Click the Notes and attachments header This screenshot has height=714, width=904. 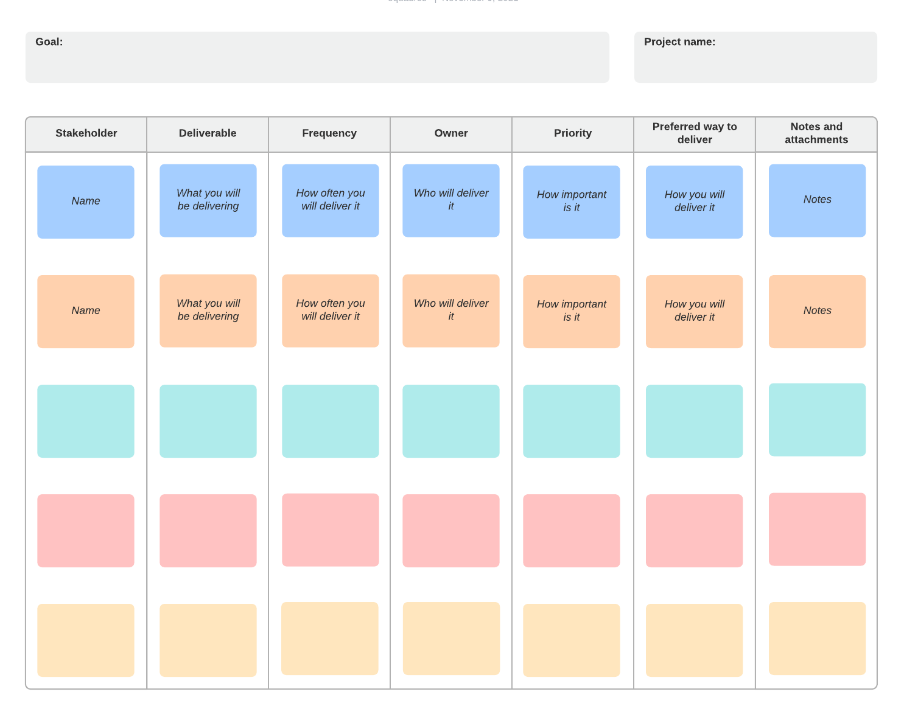click(816, 133)
